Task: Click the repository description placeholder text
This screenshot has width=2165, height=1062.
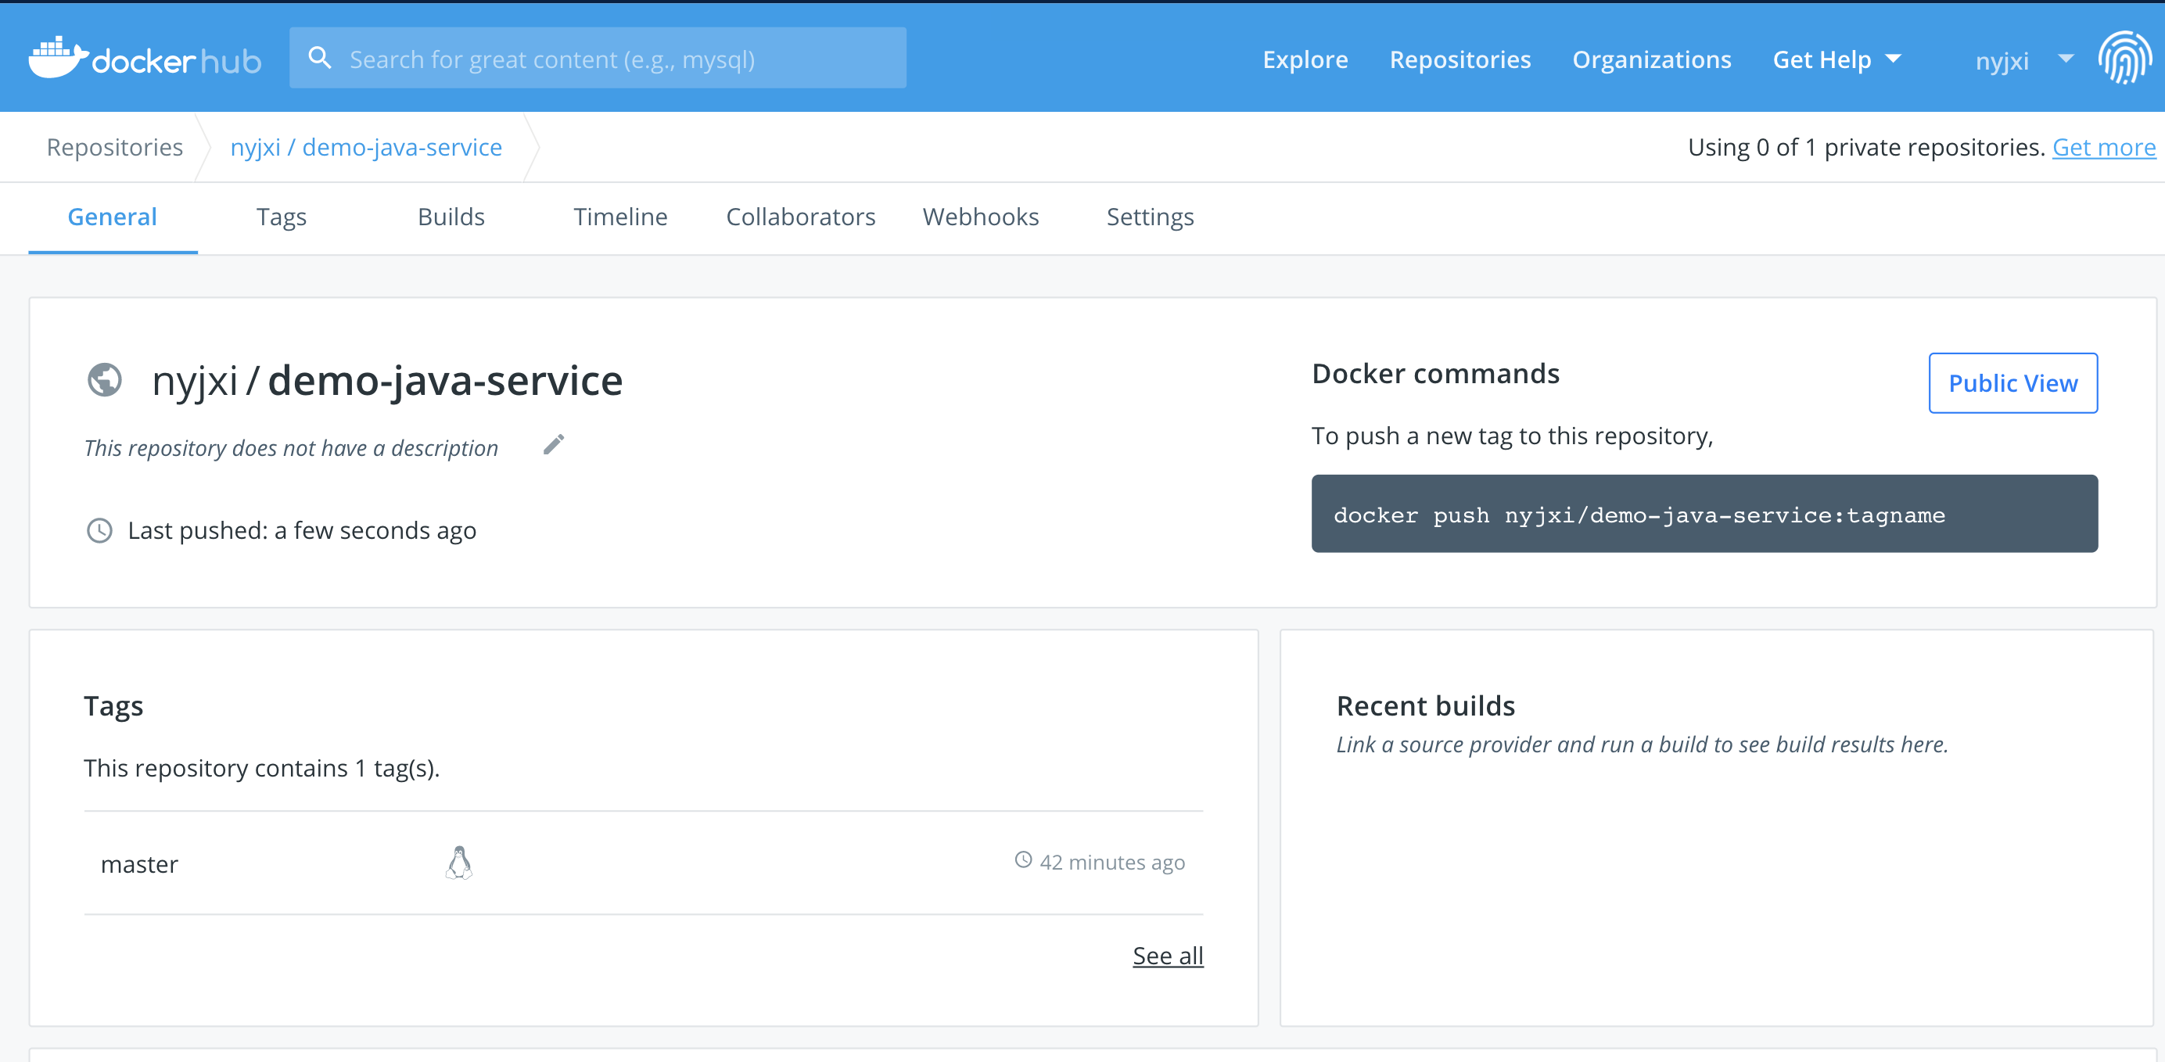Action: 291,448
